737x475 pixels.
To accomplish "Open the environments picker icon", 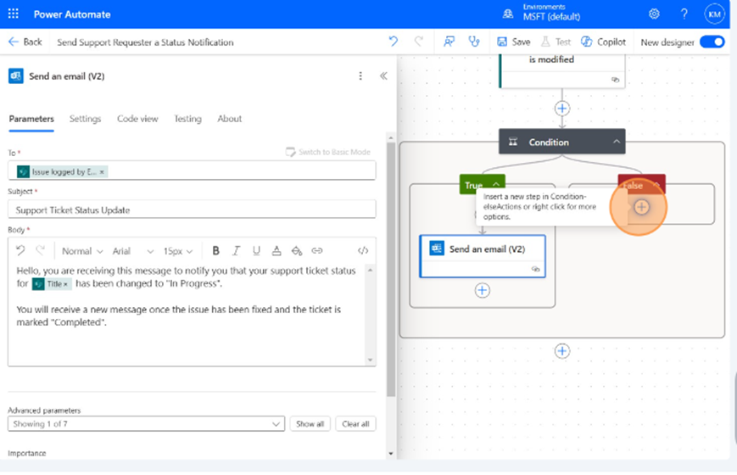I will [x=508, y=14].
